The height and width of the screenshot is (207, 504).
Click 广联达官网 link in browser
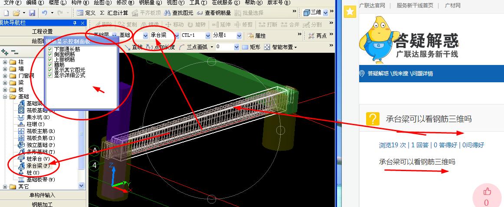372,6
